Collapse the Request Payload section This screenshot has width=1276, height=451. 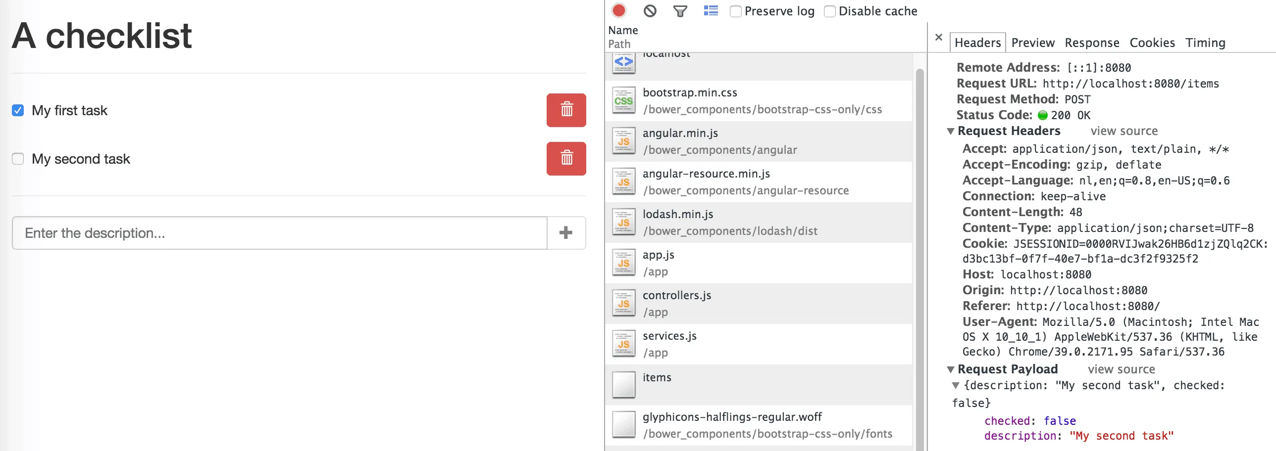click(951, 370)
